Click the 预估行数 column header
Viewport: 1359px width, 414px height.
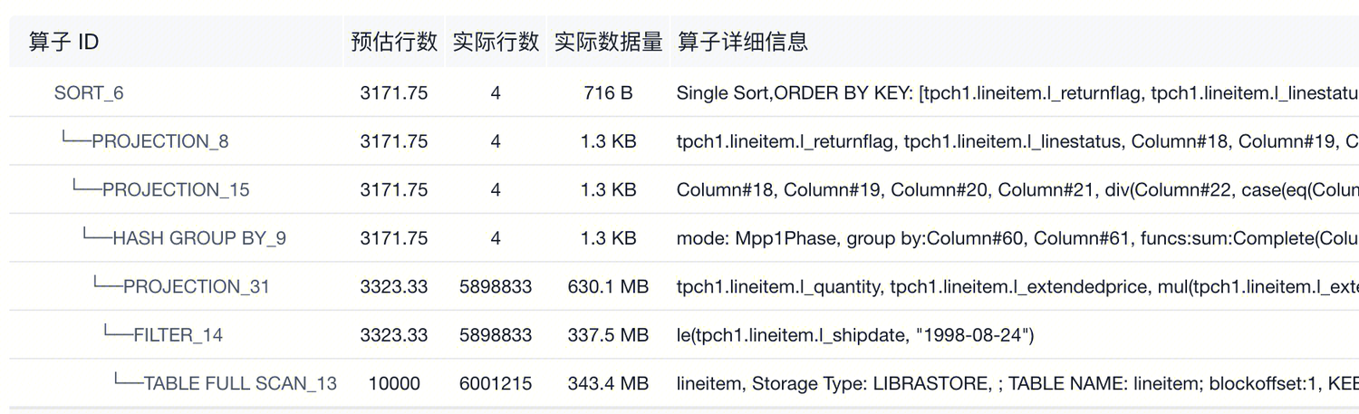tap(394, 42)
